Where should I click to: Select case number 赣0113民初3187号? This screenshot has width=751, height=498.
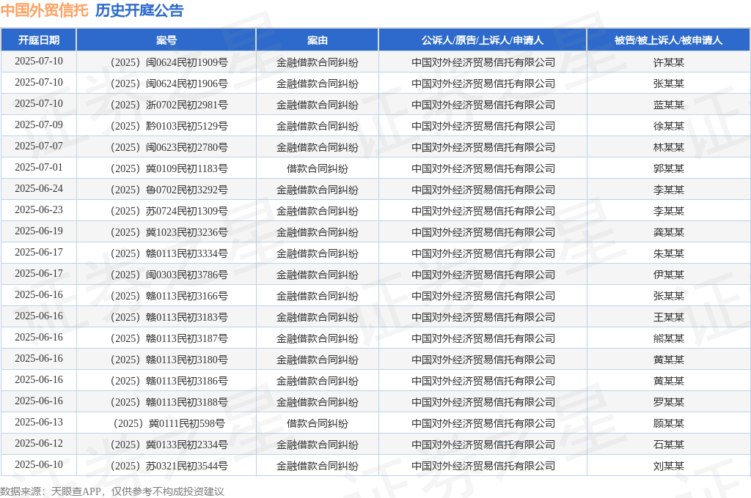pos(187,338)
